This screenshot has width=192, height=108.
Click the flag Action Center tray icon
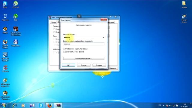[167, 105]
